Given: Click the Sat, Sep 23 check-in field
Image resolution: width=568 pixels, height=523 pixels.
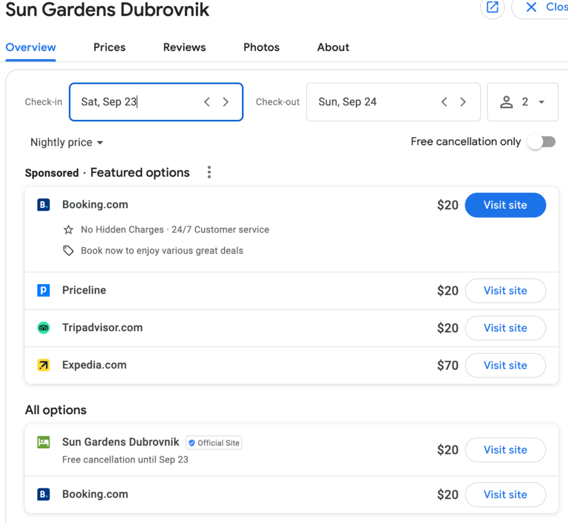Looking at the screenshot, I should click(137, 102).
